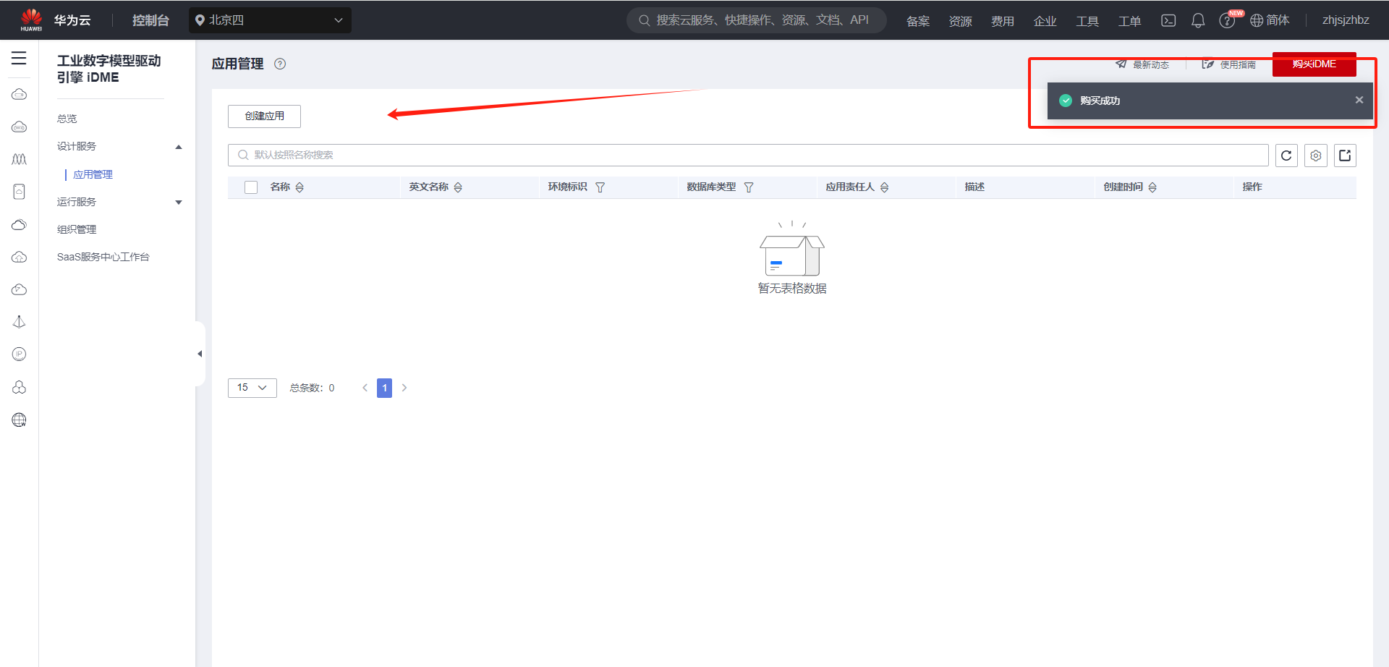Click the 暂无表格数据 empty-state text

(x=792, y=289)
